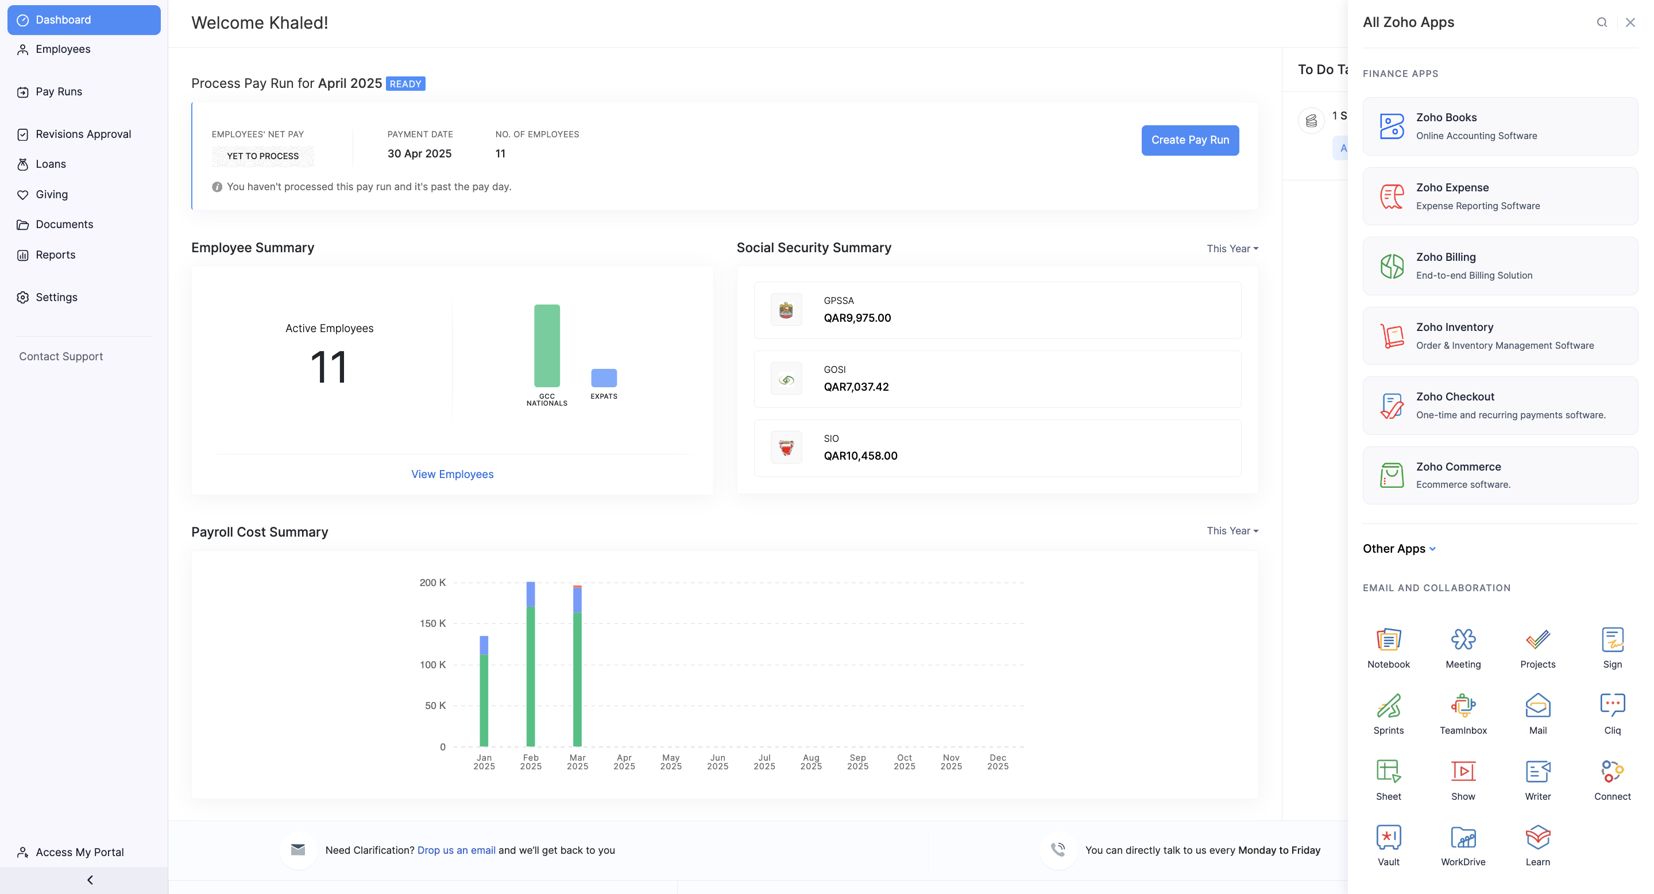Open the Zoho Vault app icon
The width and height of the screenshot is (1654, 894).
pos(1388,838)
